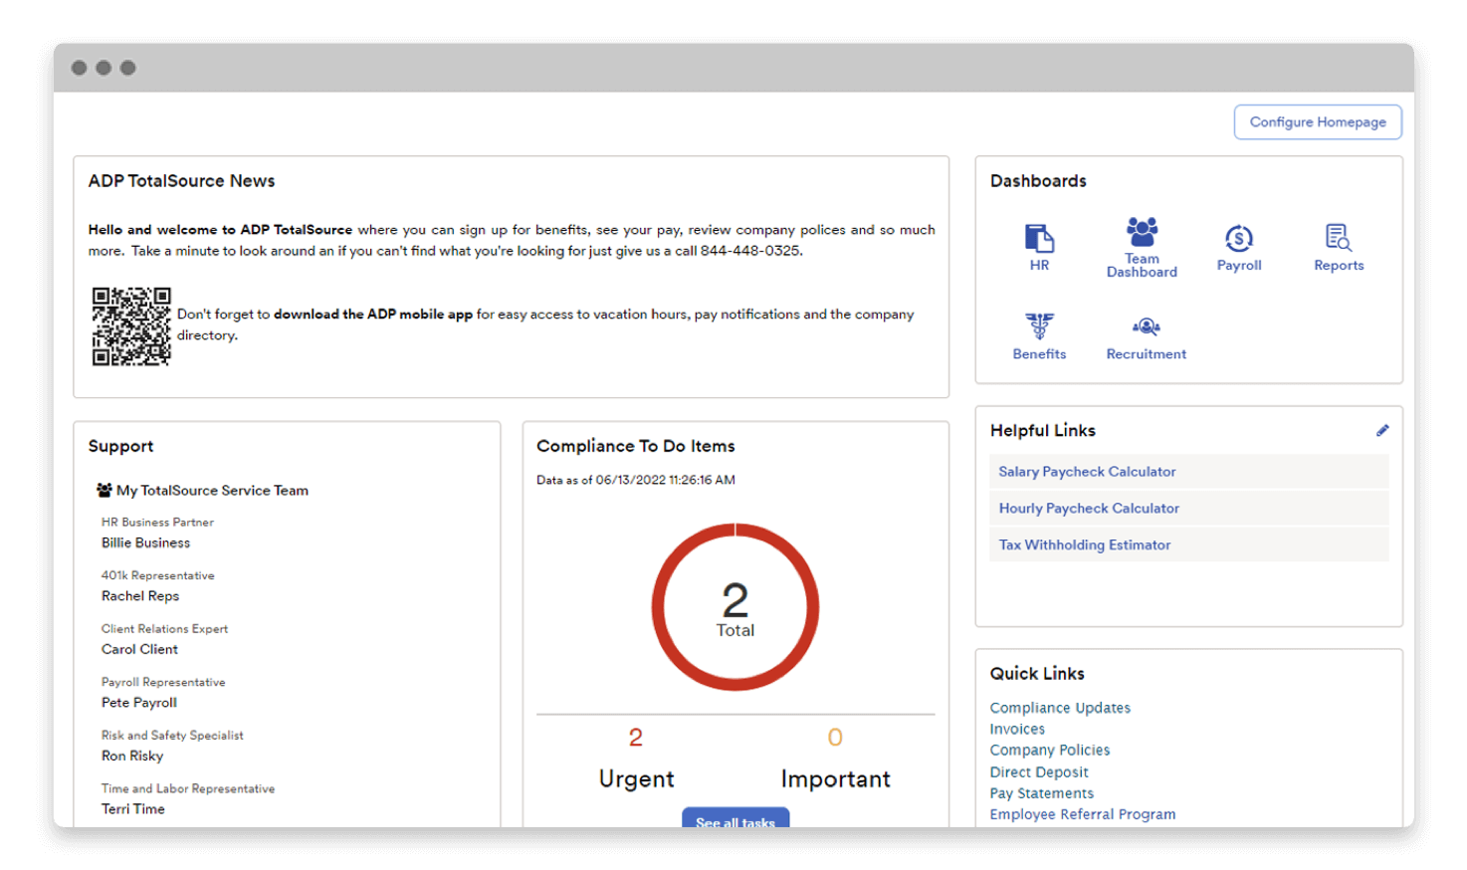1467x870 pixels.
Task: Launch the Tax Withholding Estimator
Action: pos(1084,544)
